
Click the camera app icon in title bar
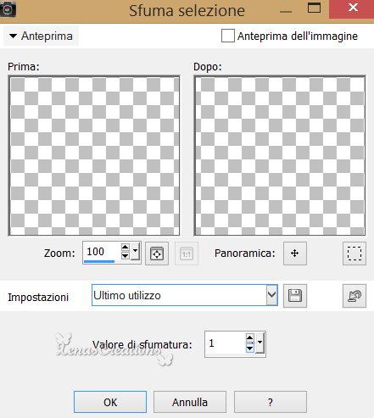point(8,9)
